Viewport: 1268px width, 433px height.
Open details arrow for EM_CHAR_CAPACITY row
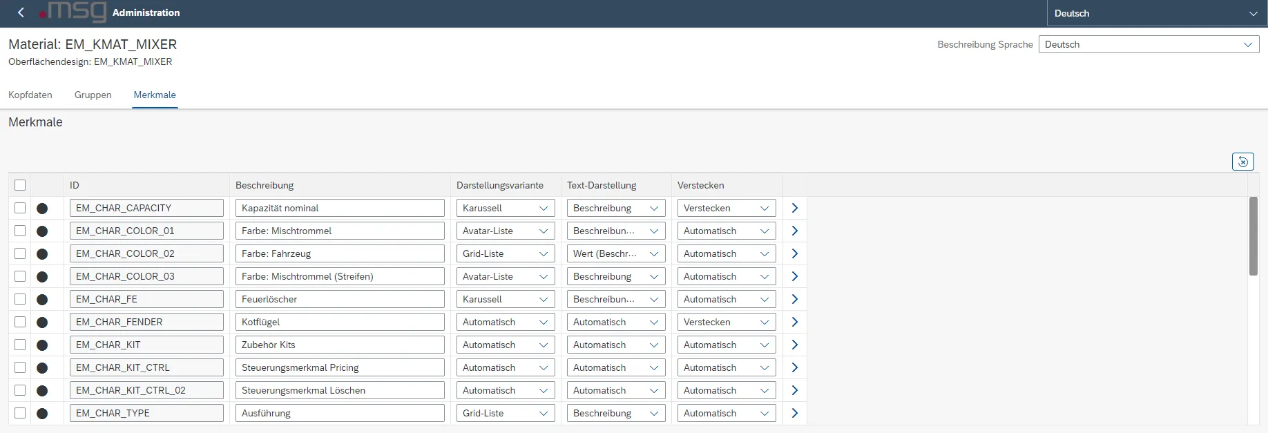click(794, 208)
